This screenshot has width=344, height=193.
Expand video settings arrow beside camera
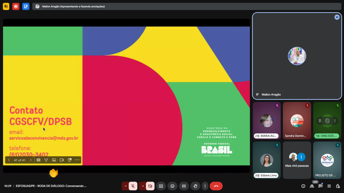click(143, 186)
